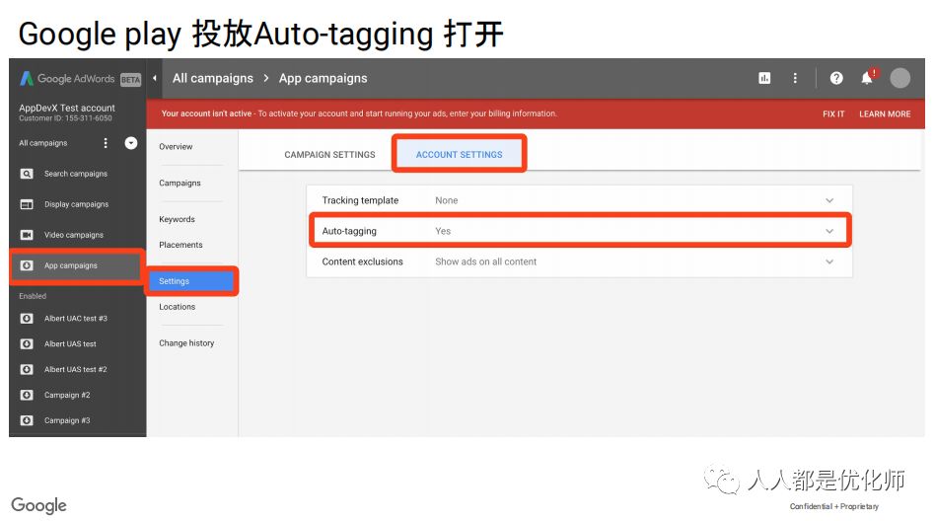Expand the Auto-tagging row chevron
Viewport: 935px width, 521px height.
coord(829,231)
